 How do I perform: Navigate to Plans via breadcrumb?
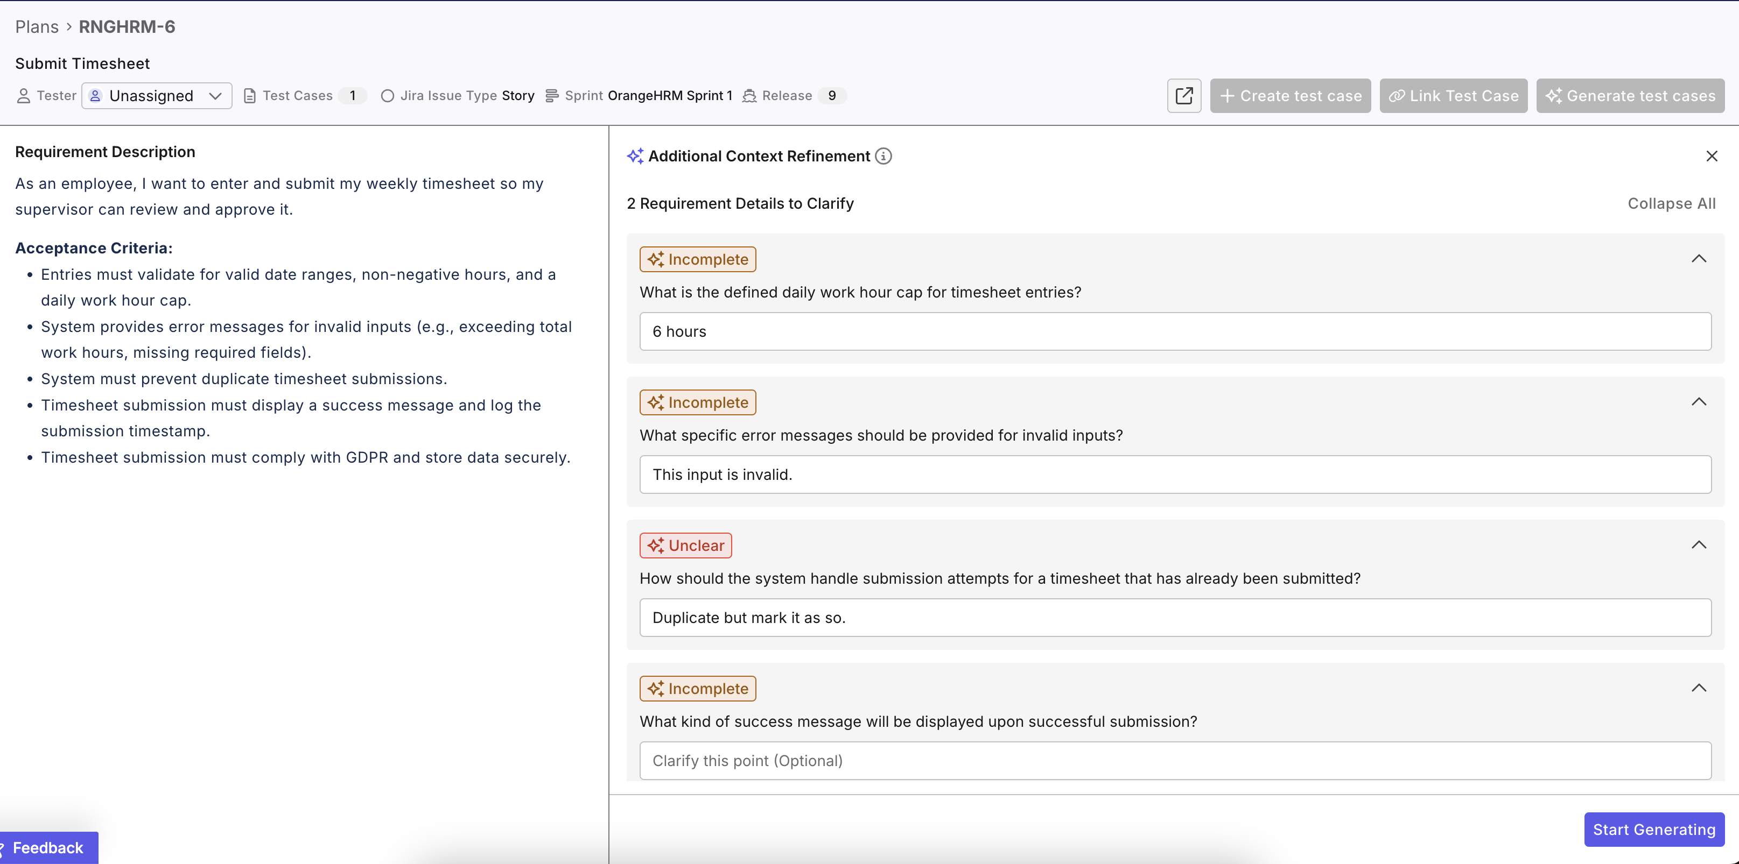pos(37,26)
